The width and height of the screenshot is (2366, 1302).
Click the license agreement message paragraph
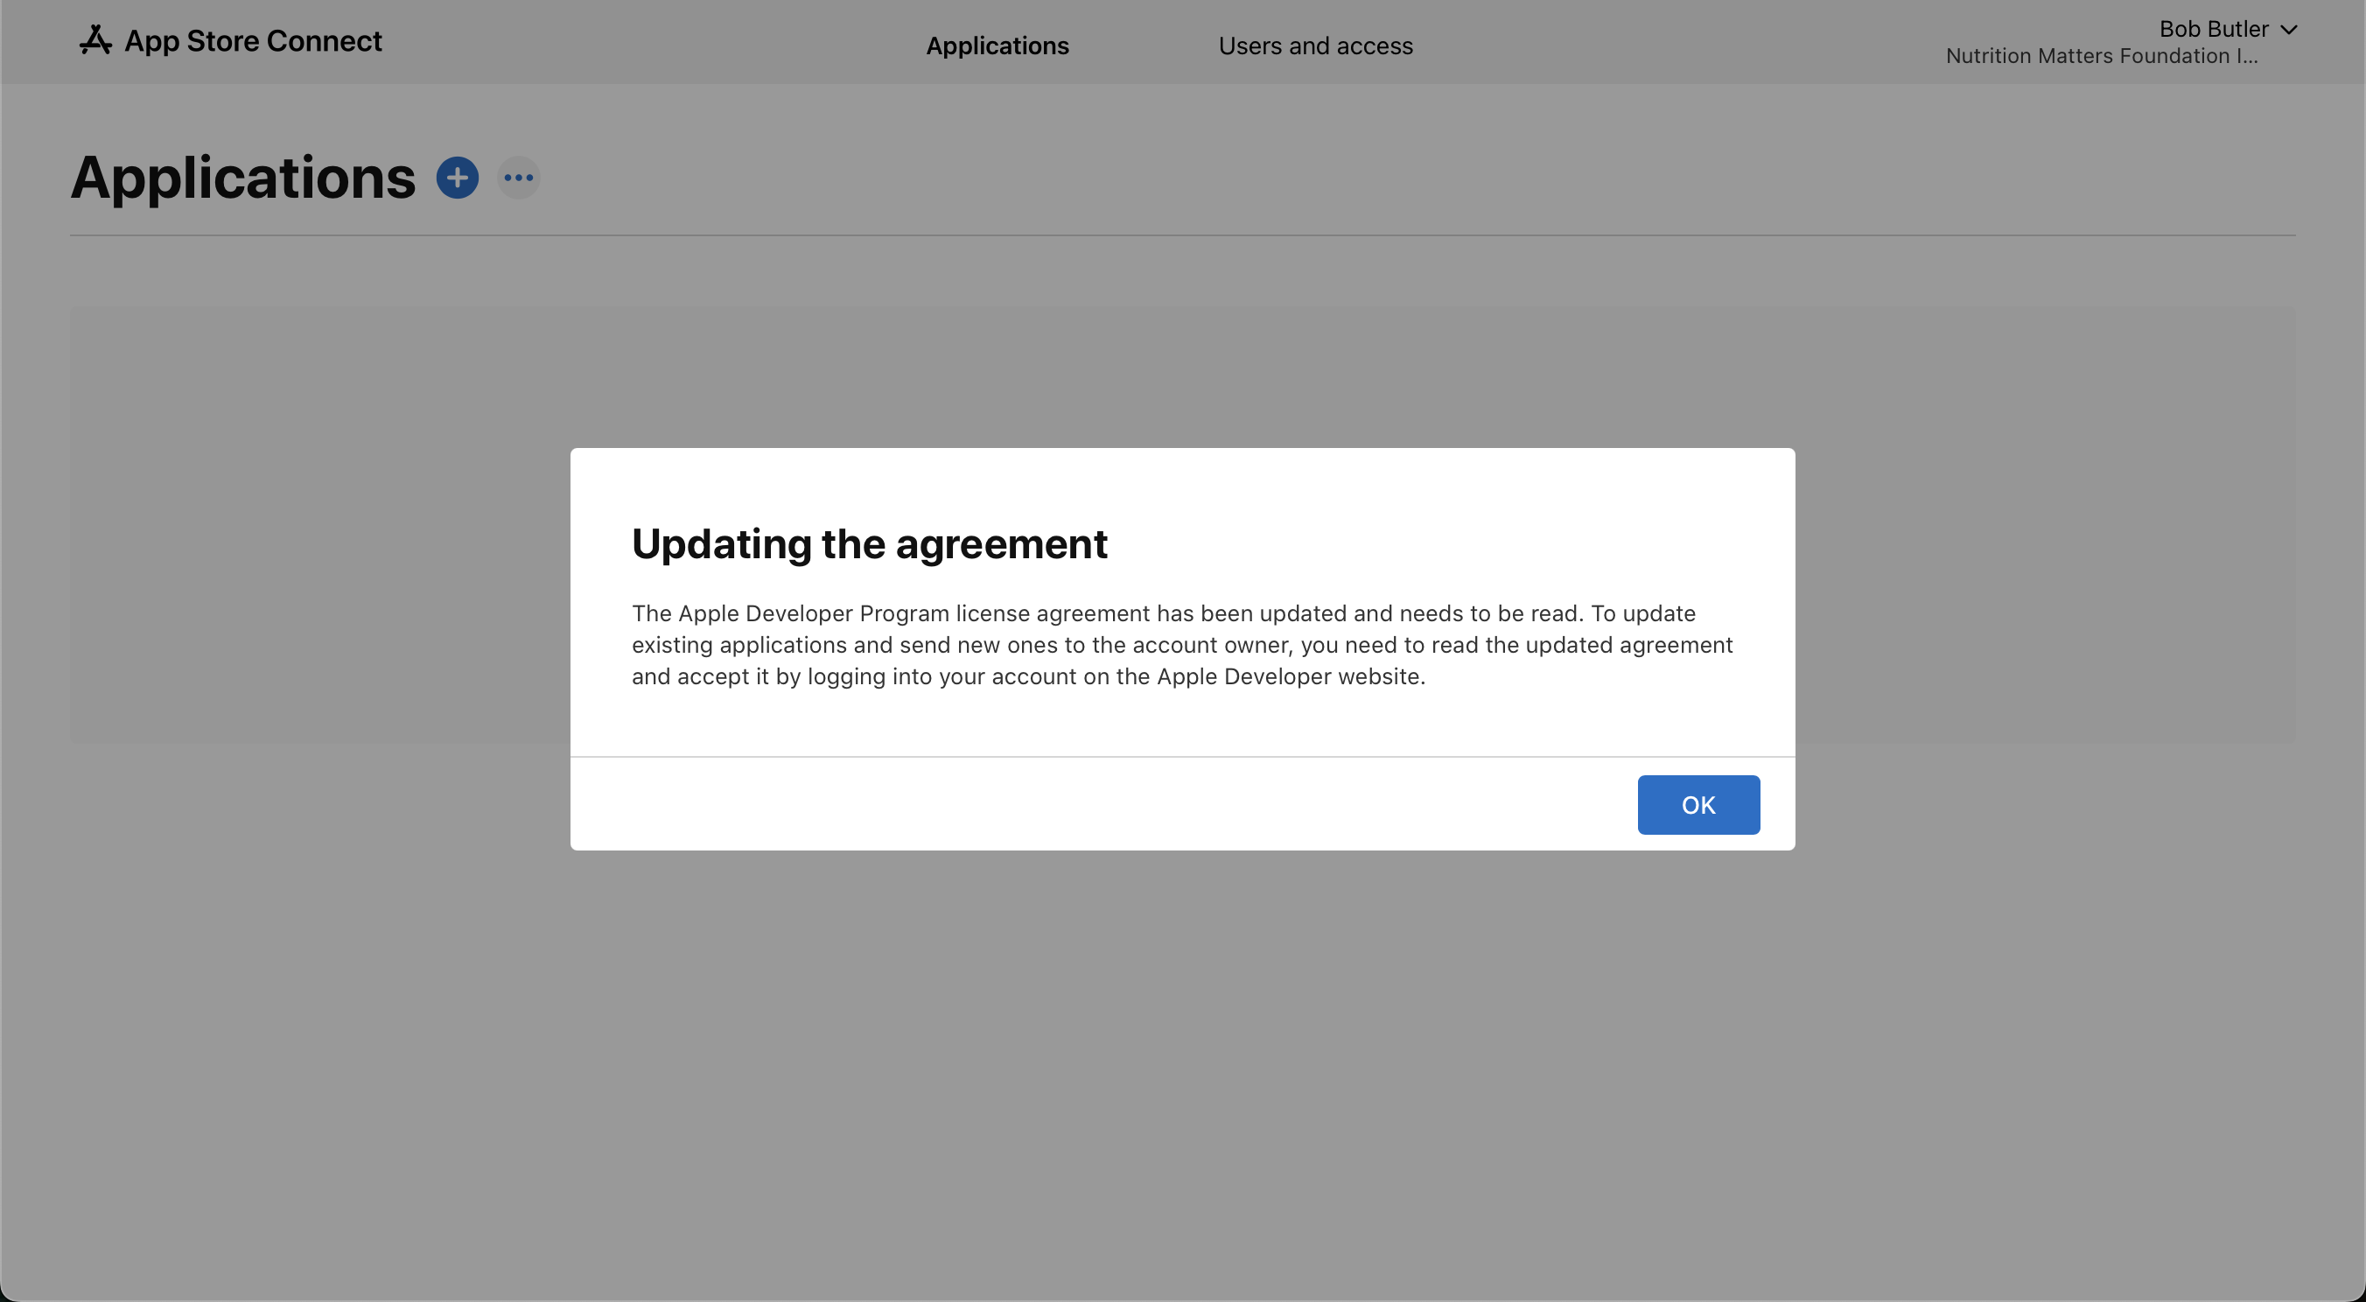click(x=1181, y=645)
